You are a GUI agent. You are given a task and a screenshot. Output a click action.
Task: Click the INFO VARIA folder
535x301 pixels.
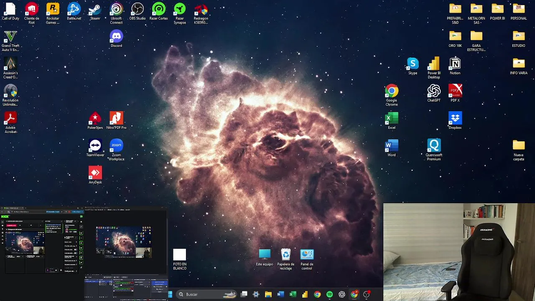click(519, 66)
